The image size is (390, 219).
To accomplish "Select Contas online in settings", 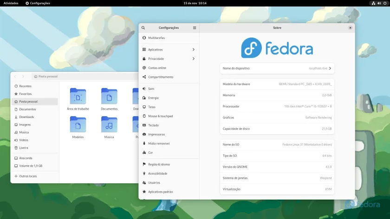I will (x=169, y=68).
